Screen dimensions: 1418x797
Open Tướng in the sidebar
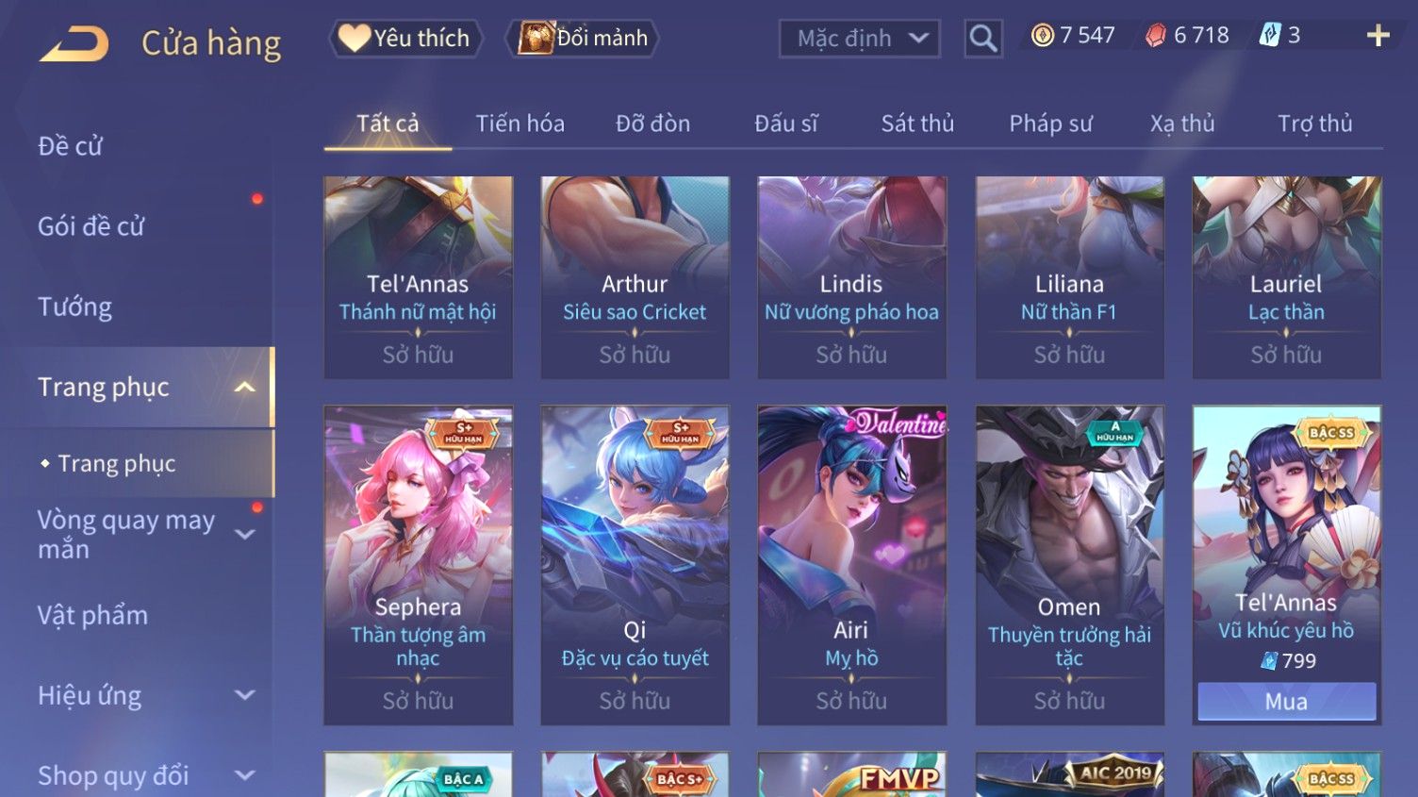click(74, 307)
